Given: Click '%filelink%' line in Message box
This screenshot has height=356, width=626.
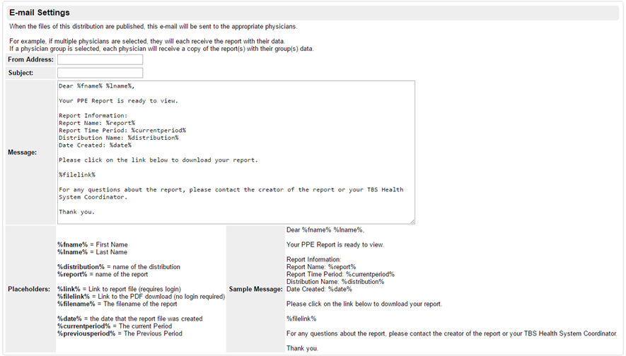Looking at the screenshot, I should click(x=77, y=174).
